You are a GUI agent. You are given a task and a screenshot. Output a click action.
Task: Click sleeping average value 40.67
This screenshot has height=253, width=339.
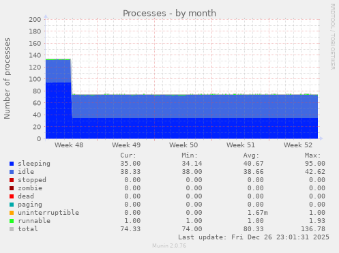point(254,164)
